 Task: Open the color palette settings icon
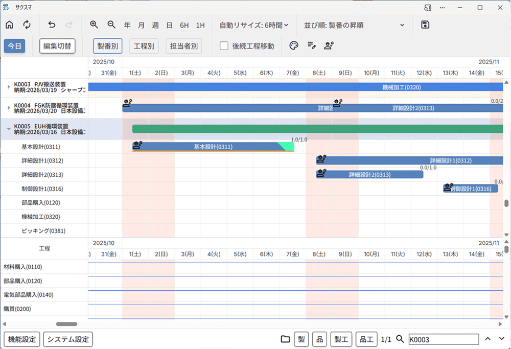point(293,45)
